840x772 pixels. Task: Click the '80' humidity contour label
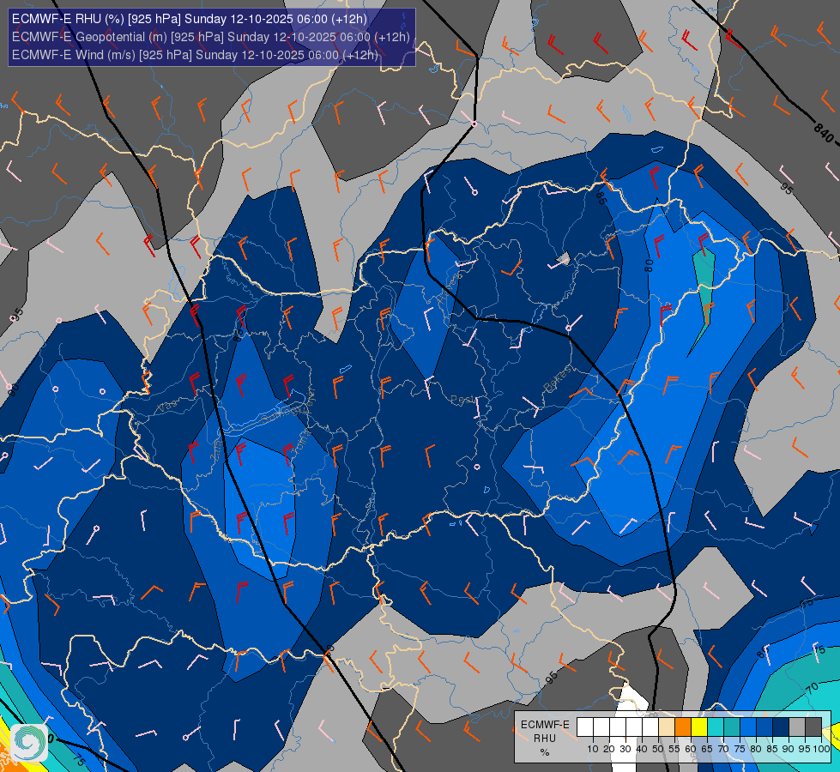click(x=649, y=266)
